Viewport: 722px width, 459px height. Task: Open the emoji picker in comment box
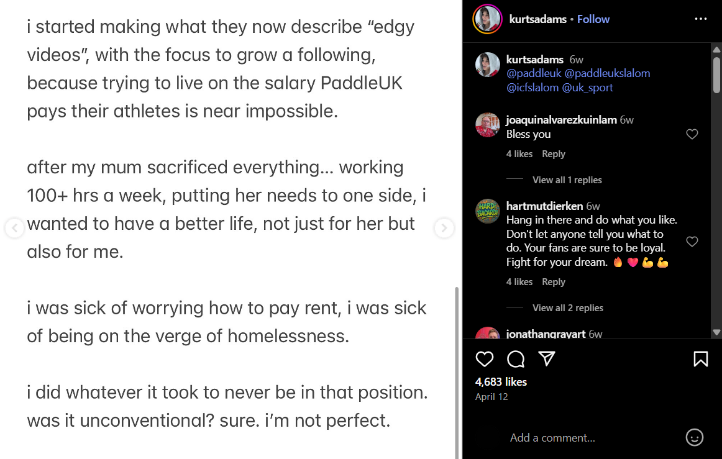tap(694, 437)
